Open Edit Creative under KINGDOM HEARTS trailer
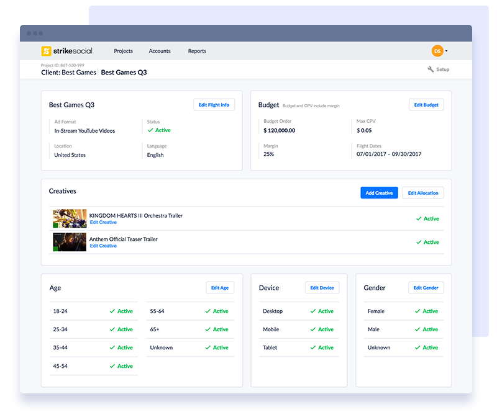 click(103, 222)
